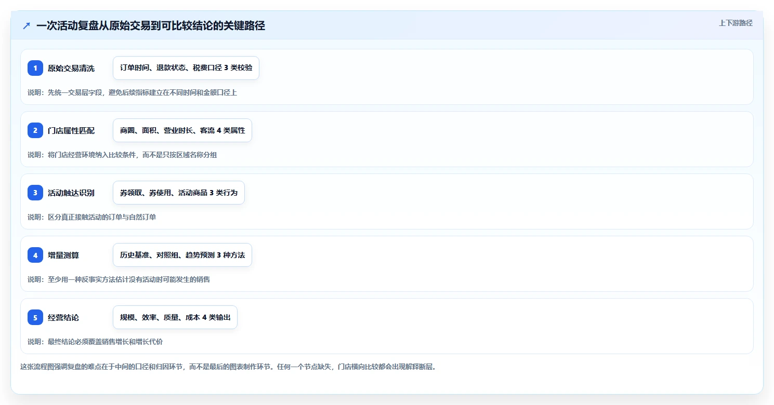
Task: Click the note starting 说明：先统一交易层字段
Action: (x=133, y=92)
